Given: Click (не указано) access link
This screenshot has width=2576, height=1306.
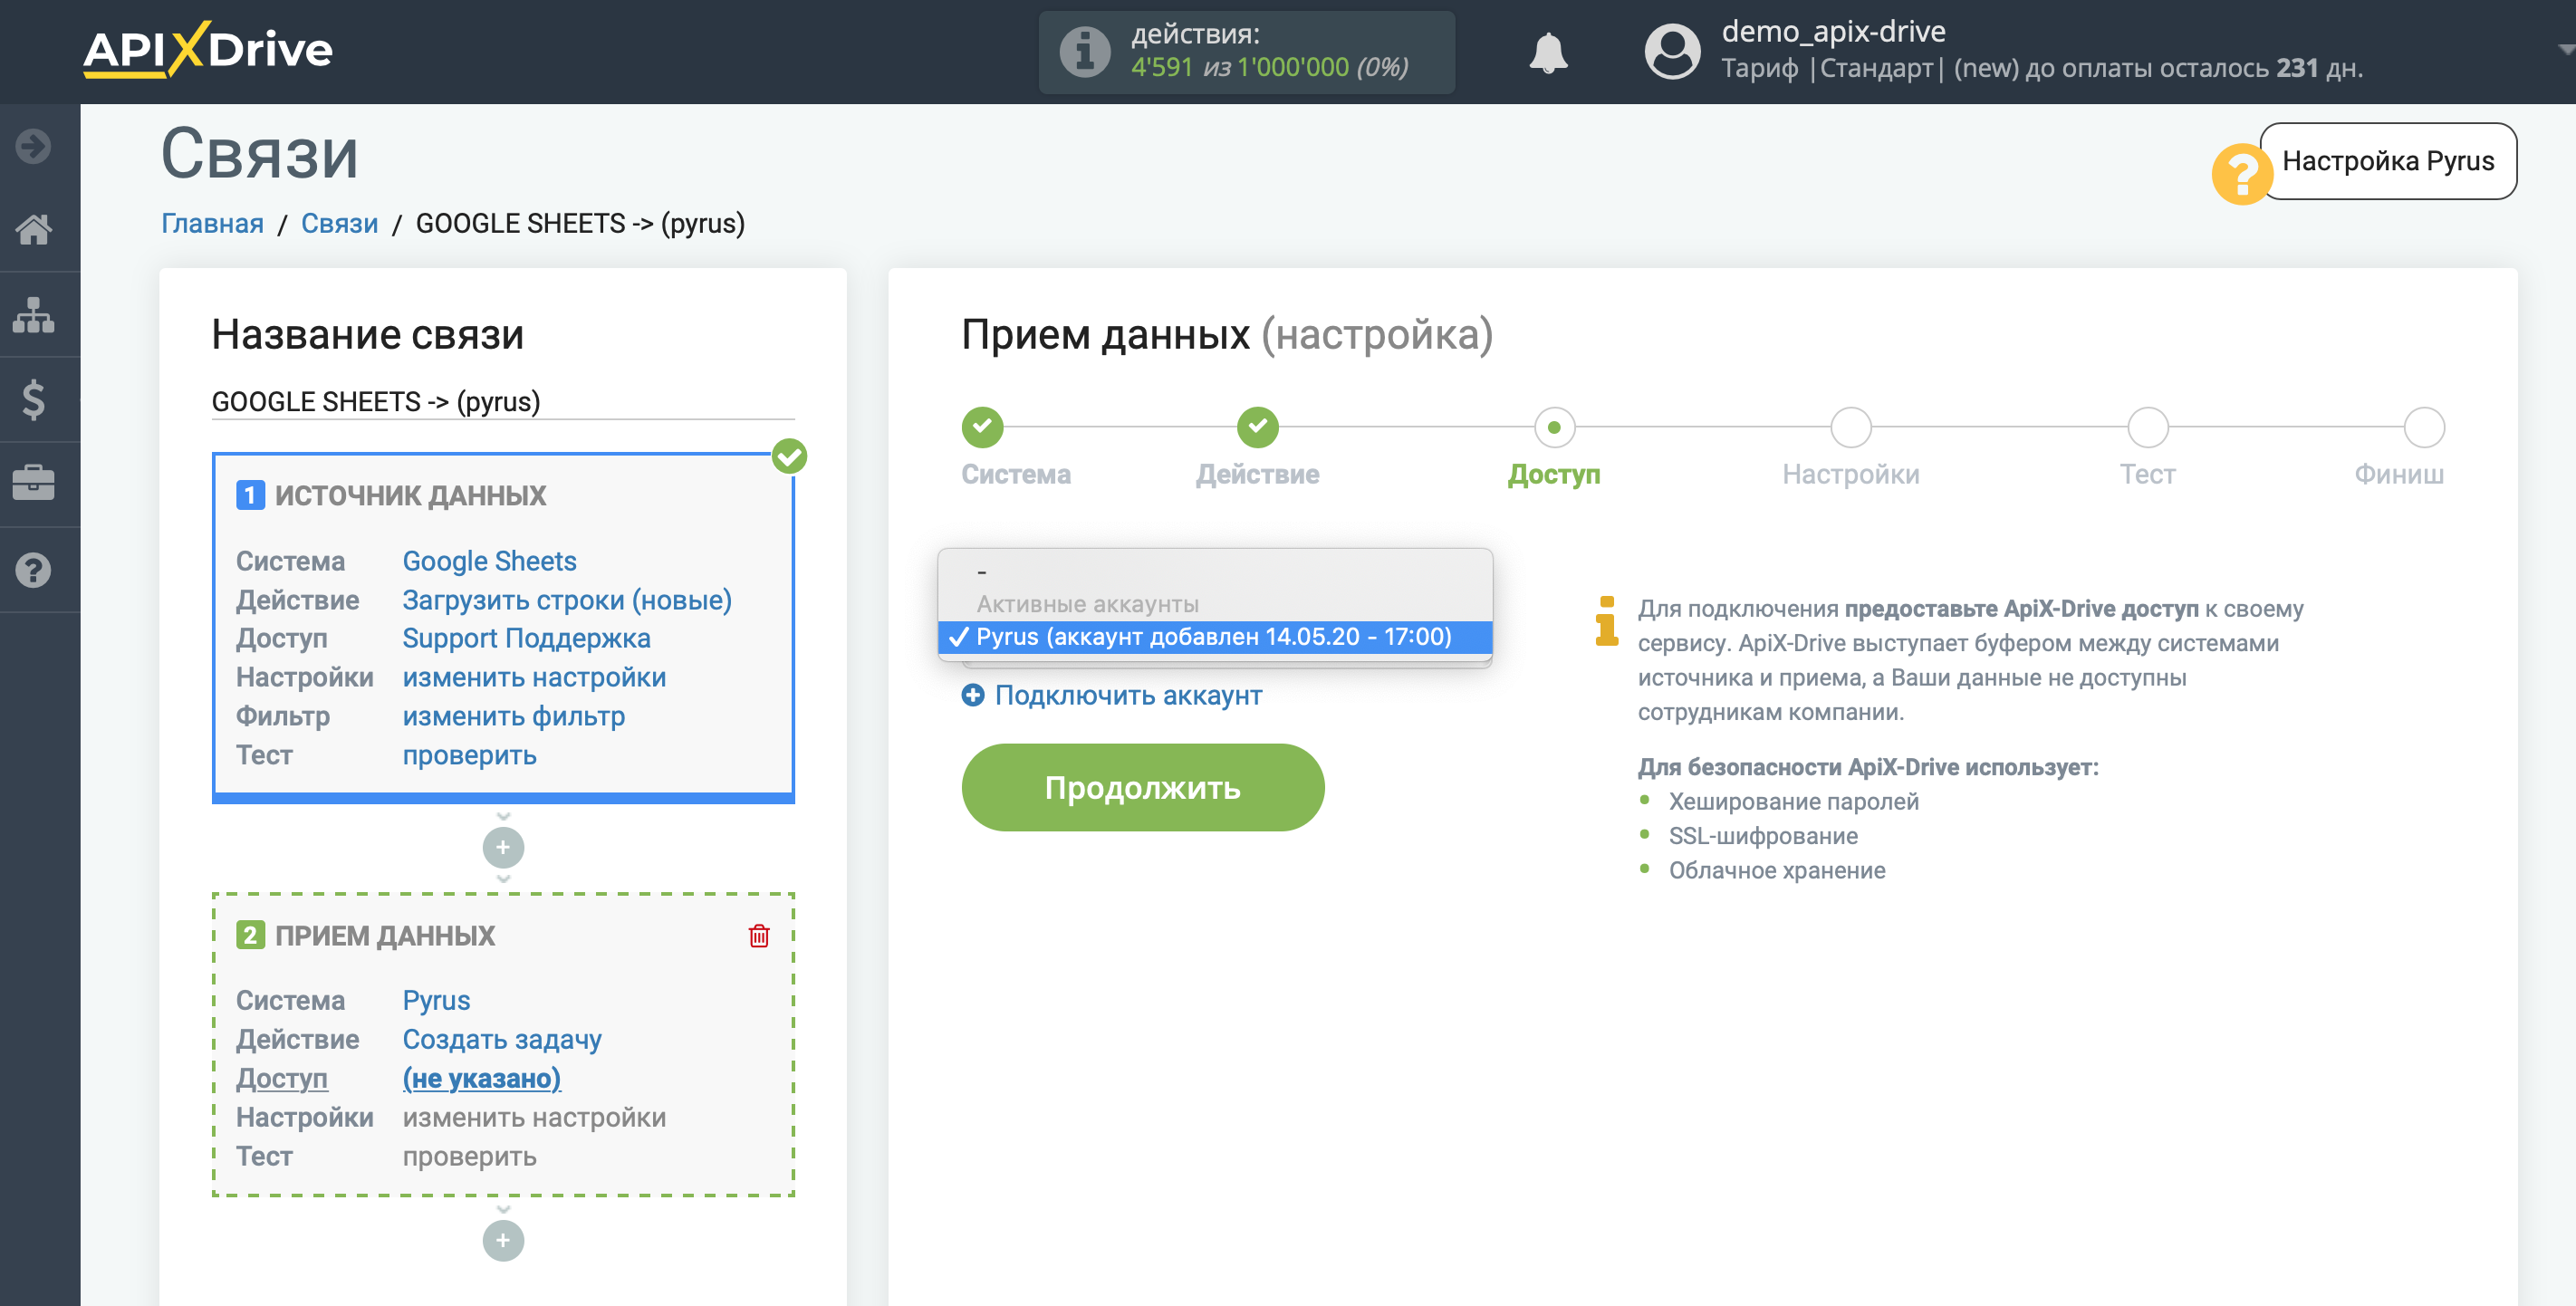Looking at the screenshot, I should tap(481, 1078).
